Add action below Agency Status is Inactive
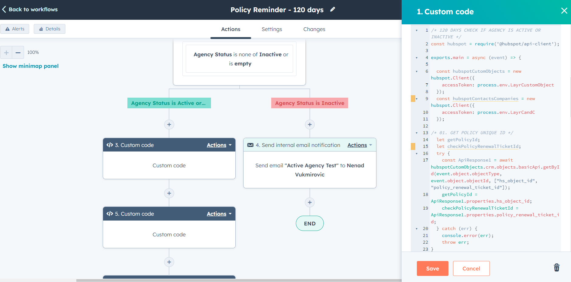571x282 pixels. click(310, 124)
